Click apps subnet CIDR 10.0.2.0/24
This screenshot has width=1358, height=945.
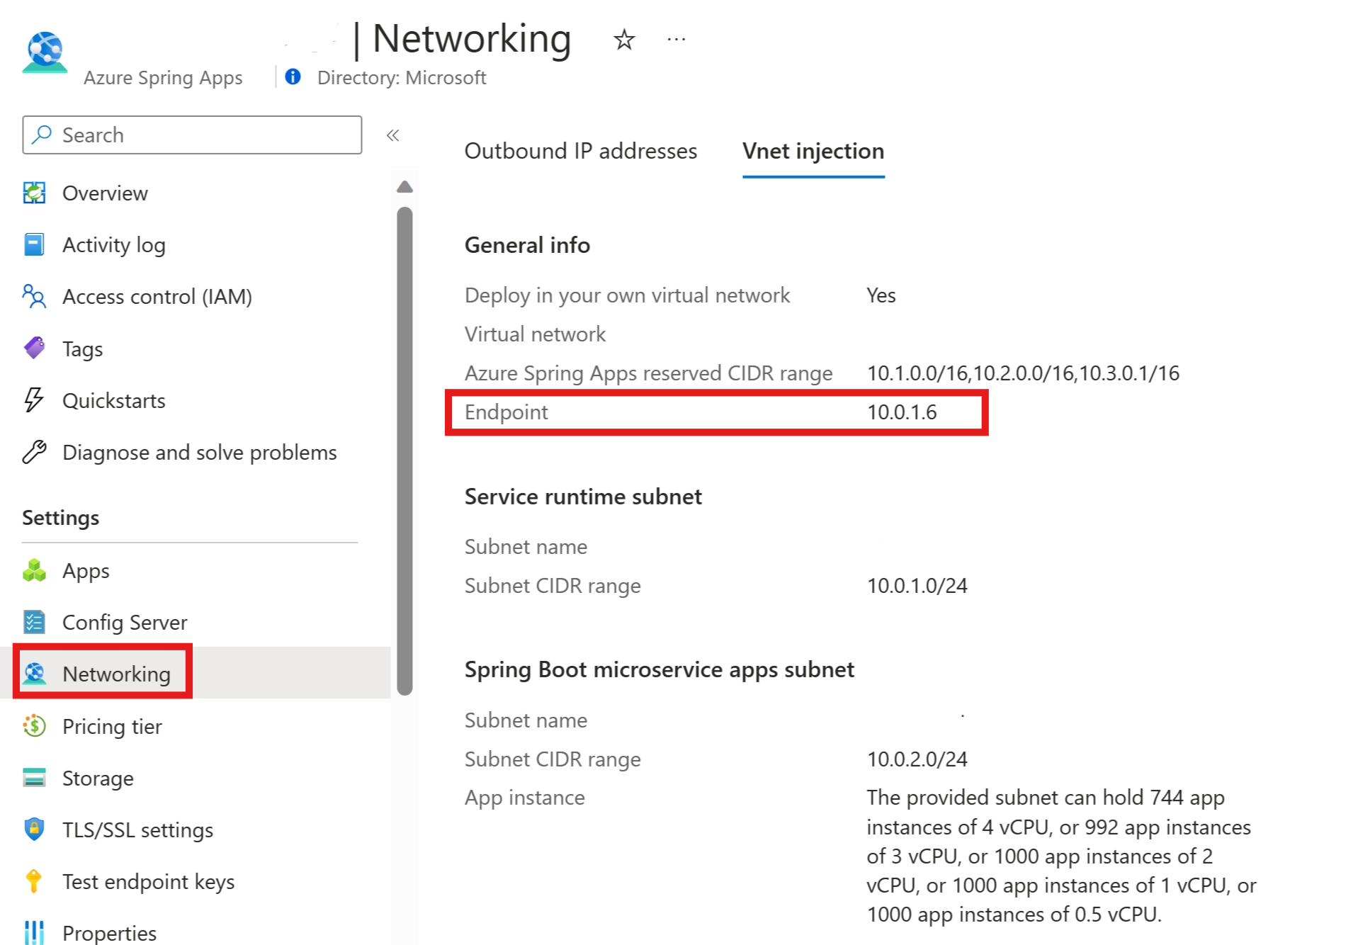point(917,759)
